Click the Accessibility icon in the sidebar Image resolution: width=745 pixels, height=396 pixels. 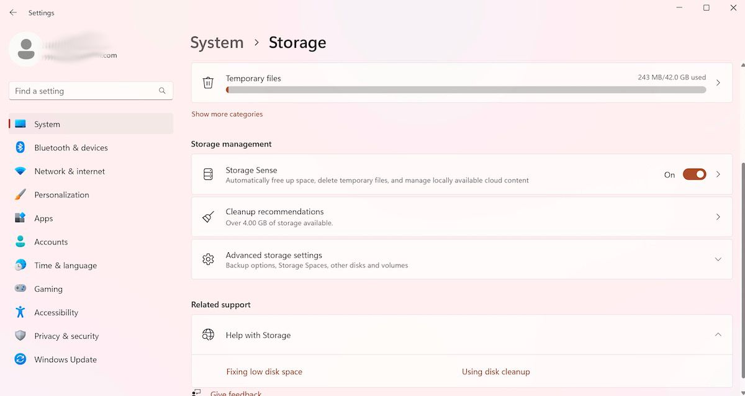point(19,312)
